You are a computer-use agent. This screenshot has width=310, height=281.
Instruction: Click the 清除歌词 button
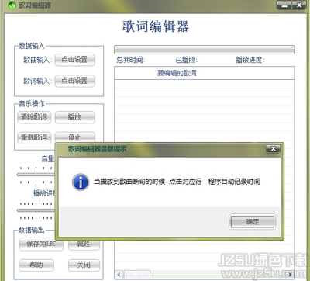(34, 117)
